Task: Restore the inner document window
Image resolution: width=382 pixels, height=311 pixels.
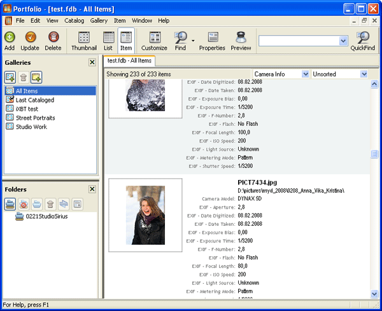Action: [x=364, y=21]
